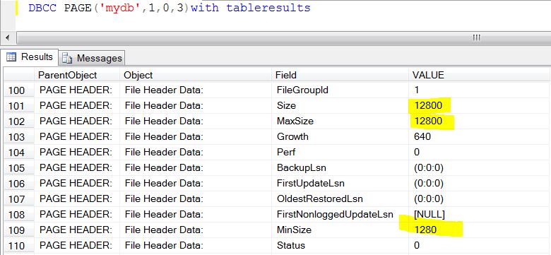
Task: Click the Messages tab icon
Action: pos(67,59)
